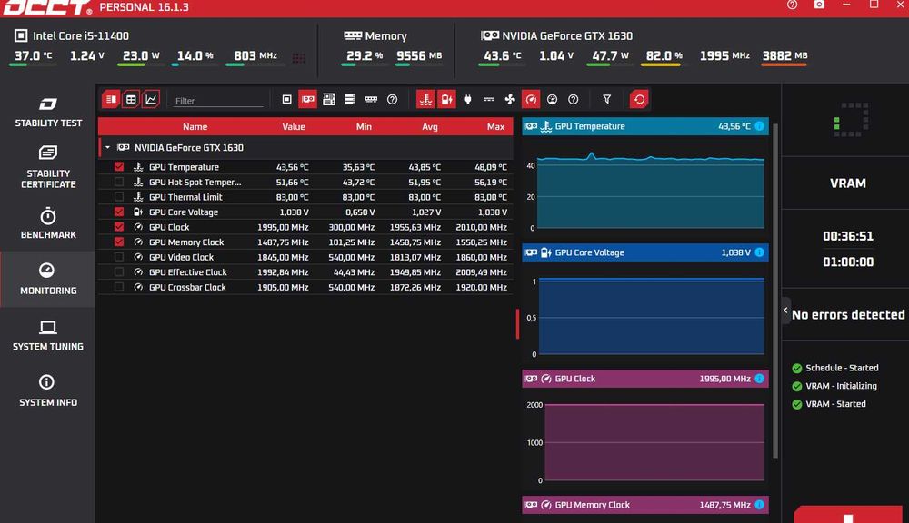Viewport: 909px width, 523px height.
Task: Sort the table by Avg column
Action: pos(430,127)
